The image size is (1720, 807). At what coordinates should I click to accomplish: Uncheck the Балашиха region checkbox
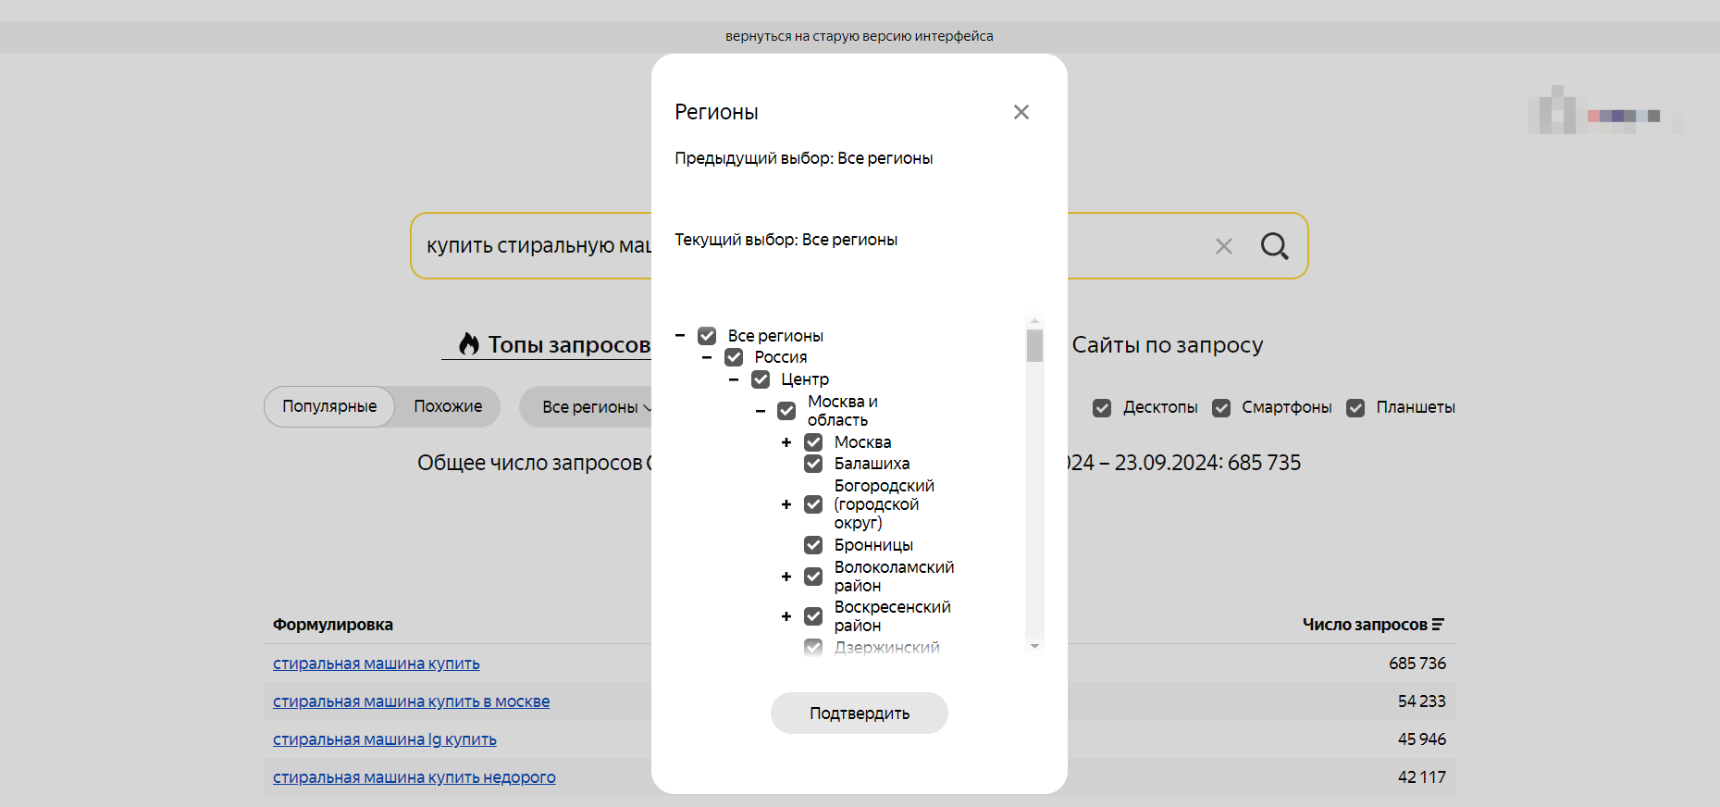(x=813, y=464)
